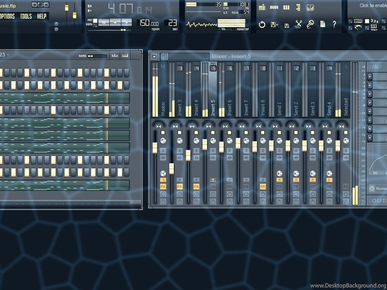Screen dimensions: 387x290
Task: Open the sixth effect slot arrow
Action: pyautogui.click(x=370, y=120)
